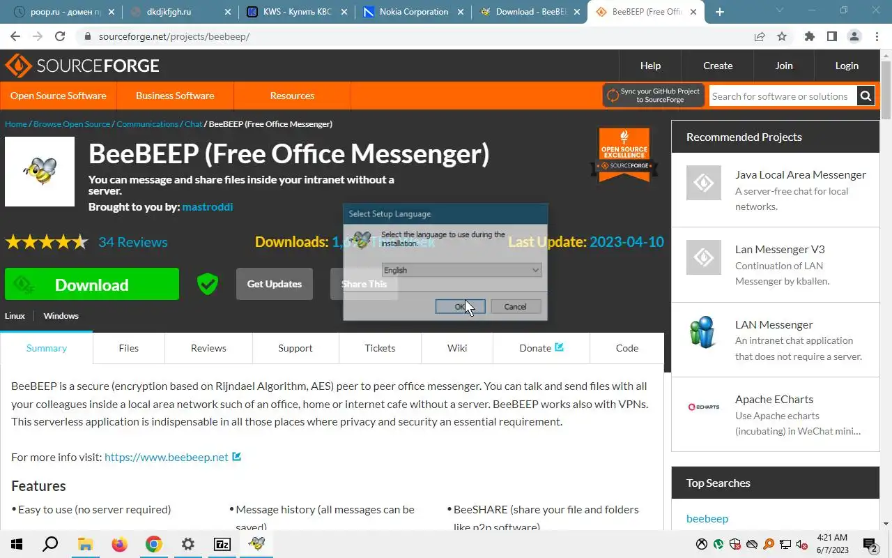This screenshot has width=892, height=558.
Task: Click browser back arrow
Action: (x=15, y=36)
